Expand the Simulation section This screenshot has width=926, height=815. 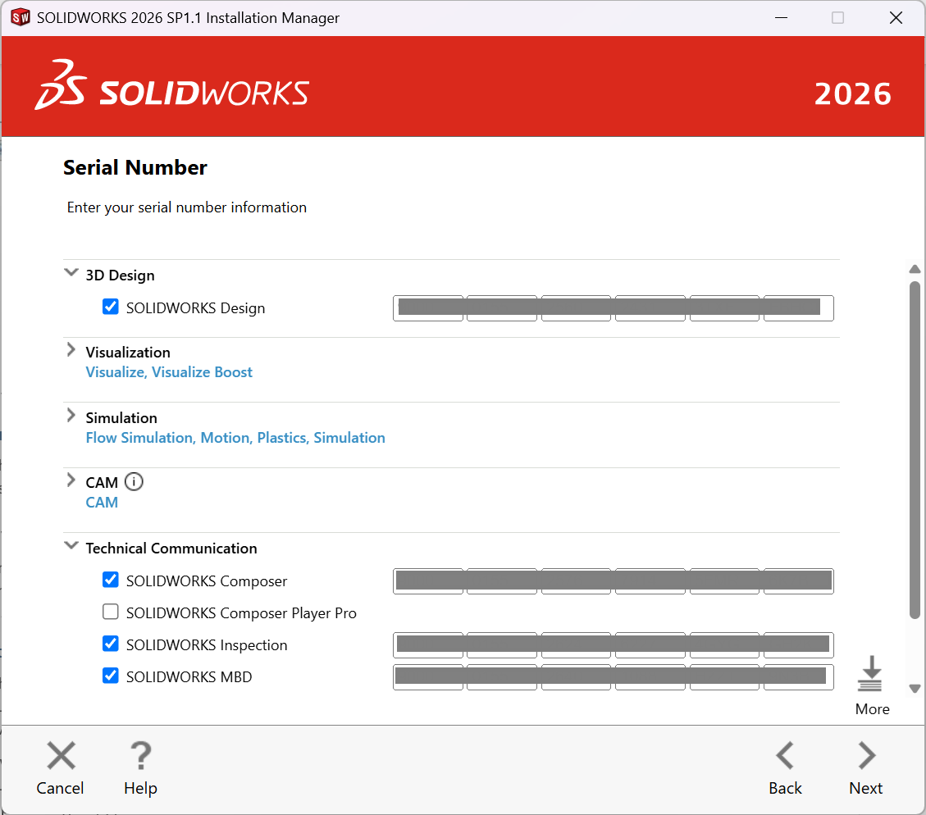[x=71, y=416]
